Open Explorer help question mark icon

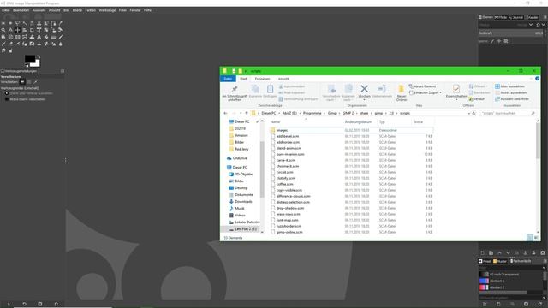pos(537,79)
